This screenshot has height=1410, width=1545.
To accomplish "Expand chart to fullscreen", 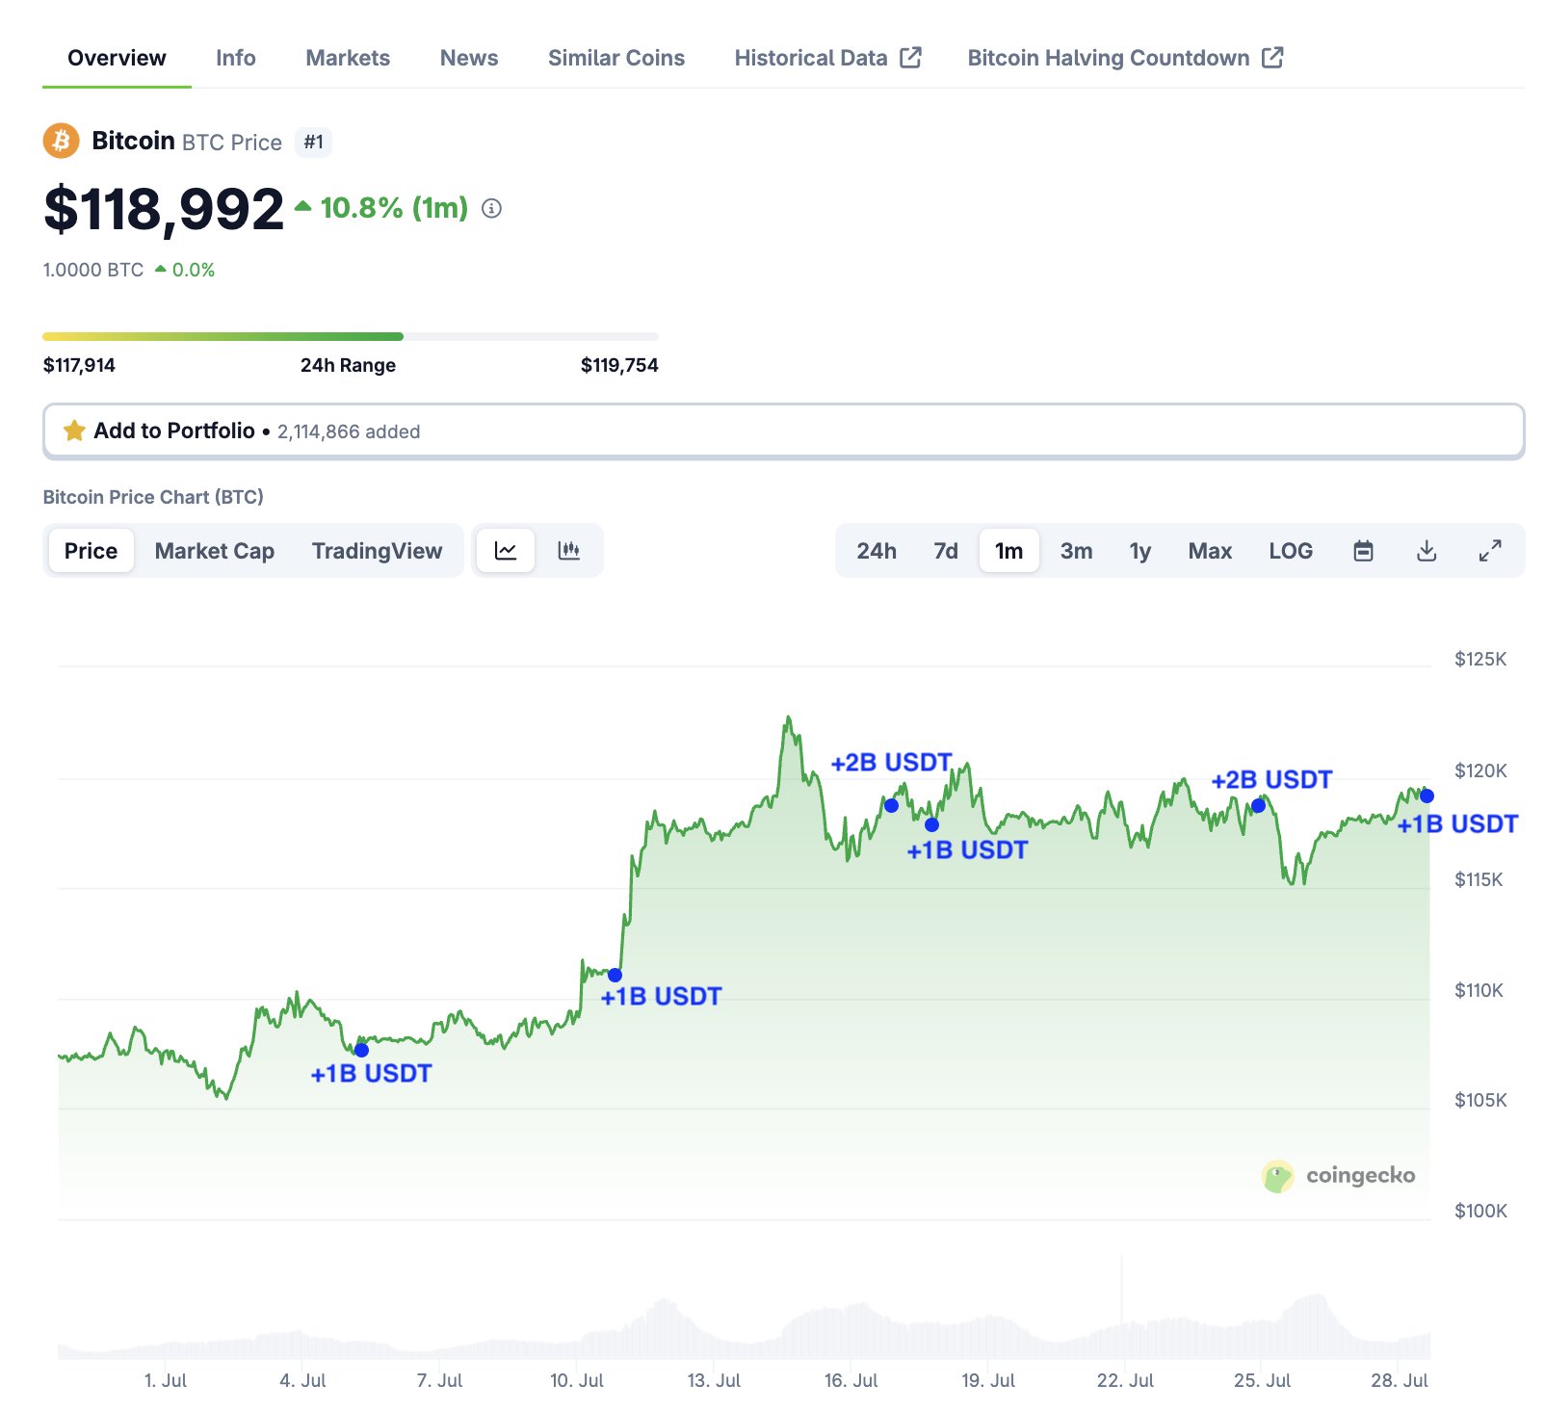I will coord(1490,551).
